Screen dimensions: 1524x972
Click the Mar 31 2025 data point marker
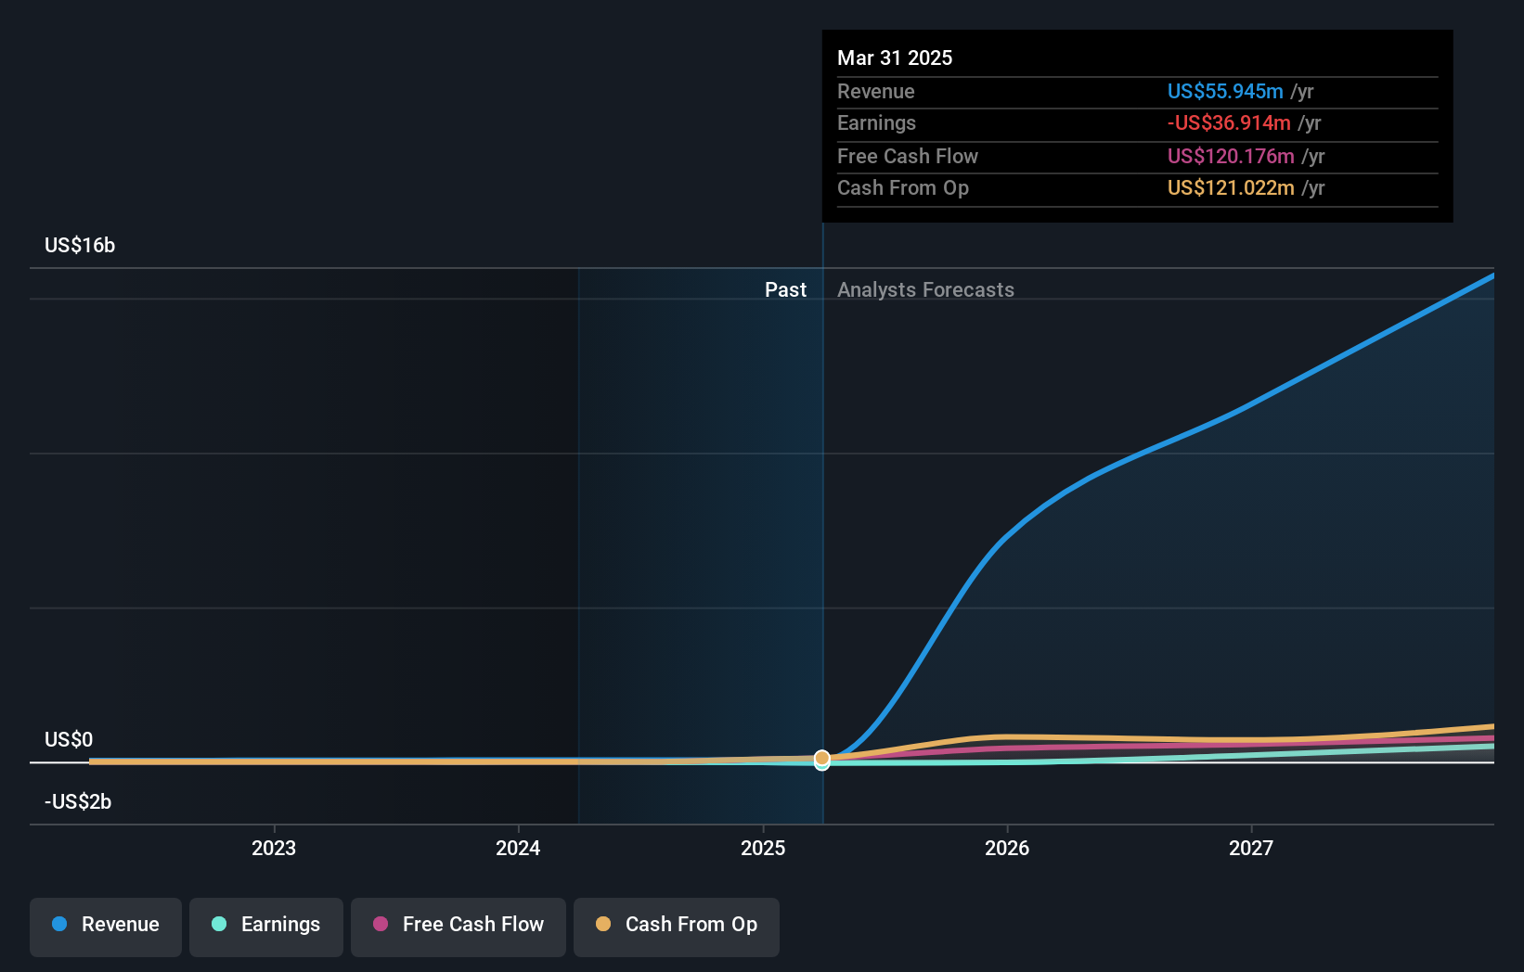click(x=822, y=760)
